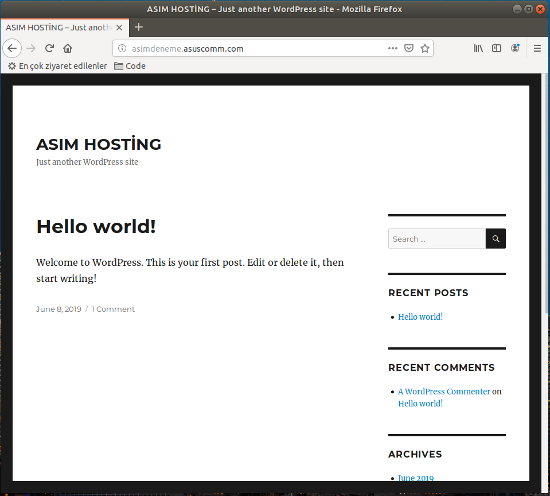550x496 pixels.
Task: Click the RECENT COMMENTS heading
Action: [x=442, y=367]
